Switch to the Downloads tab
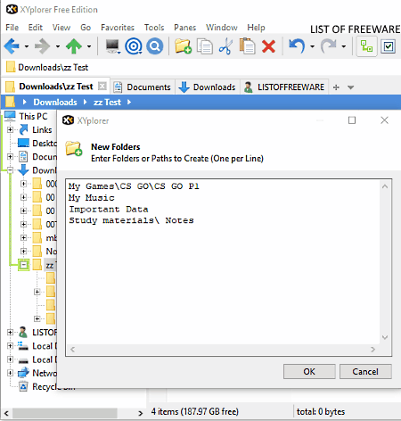Viewport: 401px width, 421px height. point(208,87)
